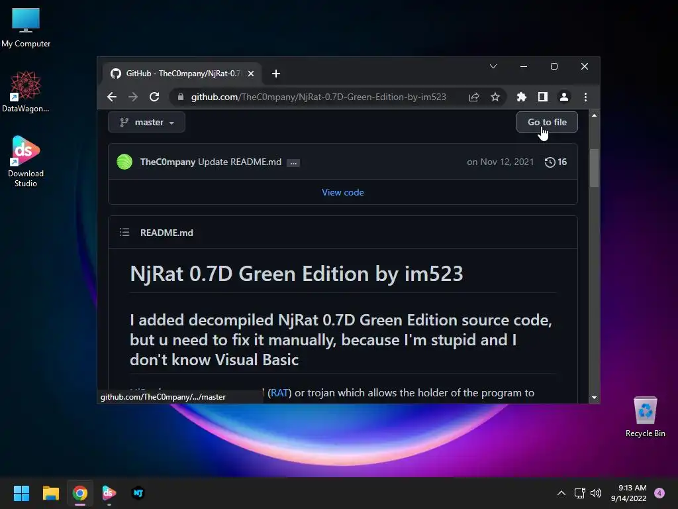This screenshot has height=509, width=678.
Task: Open File Explorer from taskbar
Action: (50, 493)
